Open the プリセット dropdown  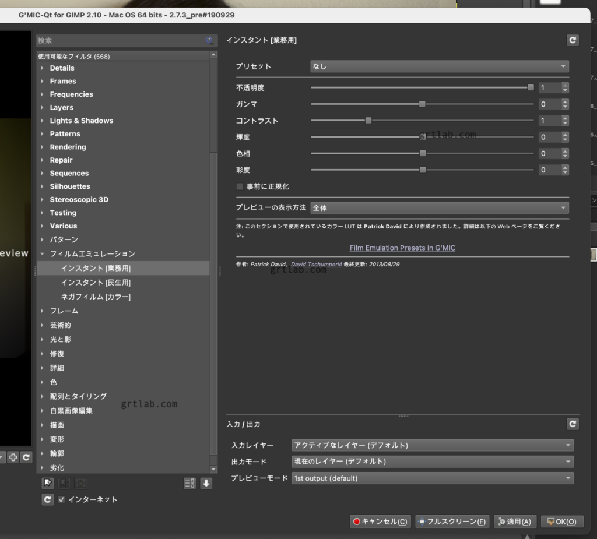(x=440, y=66)
